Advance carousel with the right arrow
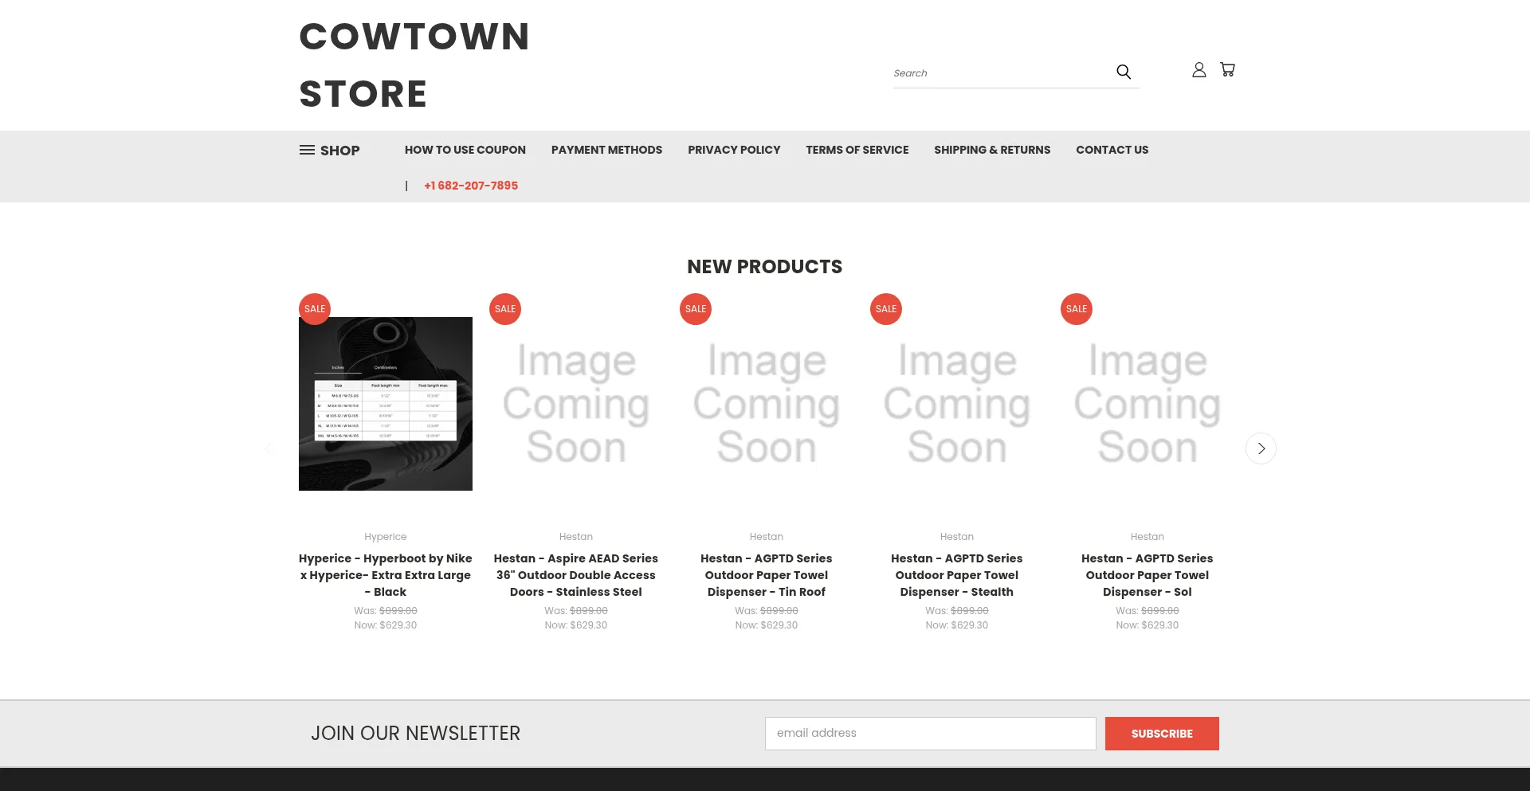The width and height of the screenshot is (1530, 791). tap(1261, 448)
